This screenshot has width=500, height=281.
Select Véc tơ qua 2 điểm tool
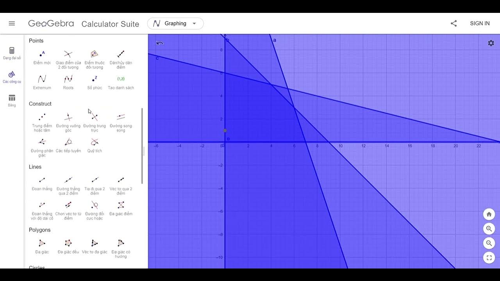pos(121,185)
